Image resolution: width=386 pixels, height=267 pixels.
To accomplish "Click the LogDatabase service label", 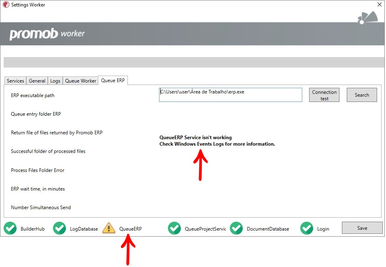I will [x=84, y=229].
